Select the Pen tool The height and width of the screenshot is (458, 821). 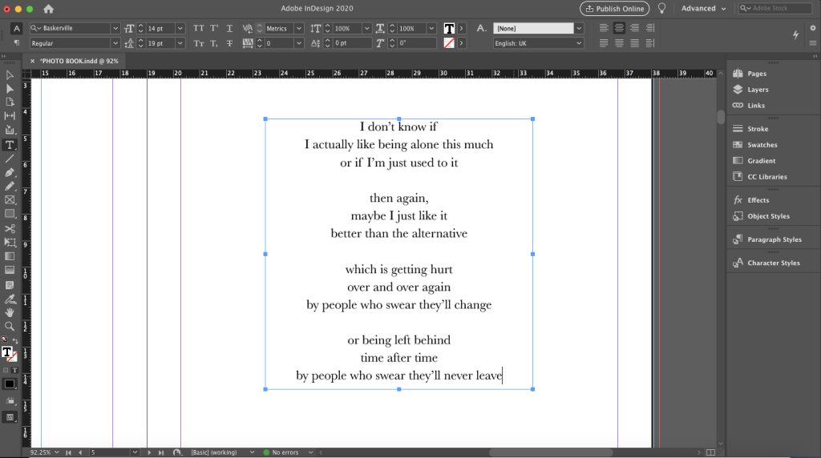click(x=10, y=172)
